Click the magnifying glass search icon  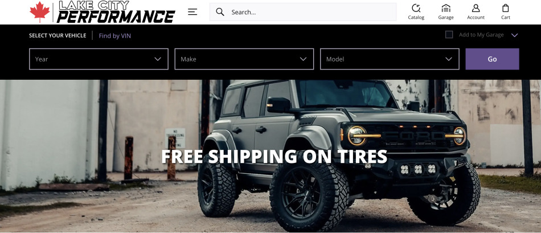pyautogui.click(x=220, y=12)
